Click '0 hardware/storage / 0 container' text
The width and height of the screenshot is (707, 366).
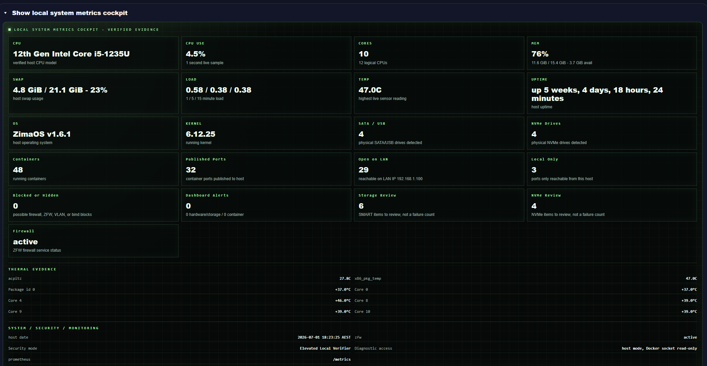tap(214, 215)
